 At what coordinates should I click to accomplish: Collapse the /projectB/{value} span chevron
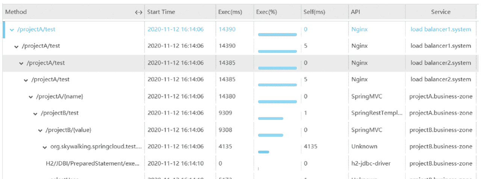[x=40, y=130]
